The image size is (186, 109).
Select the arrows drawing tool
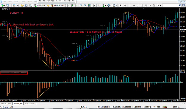[158, 5]
